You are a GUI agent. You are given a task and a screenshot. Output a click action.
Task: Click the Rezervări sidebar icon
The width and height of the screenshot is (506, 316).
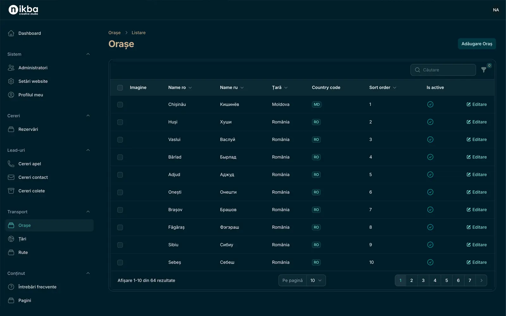point(11,129)
